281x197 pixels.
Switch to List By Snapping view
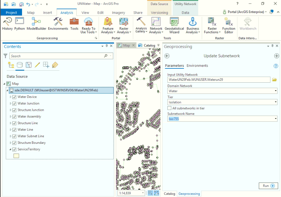(x=46, y=65)
